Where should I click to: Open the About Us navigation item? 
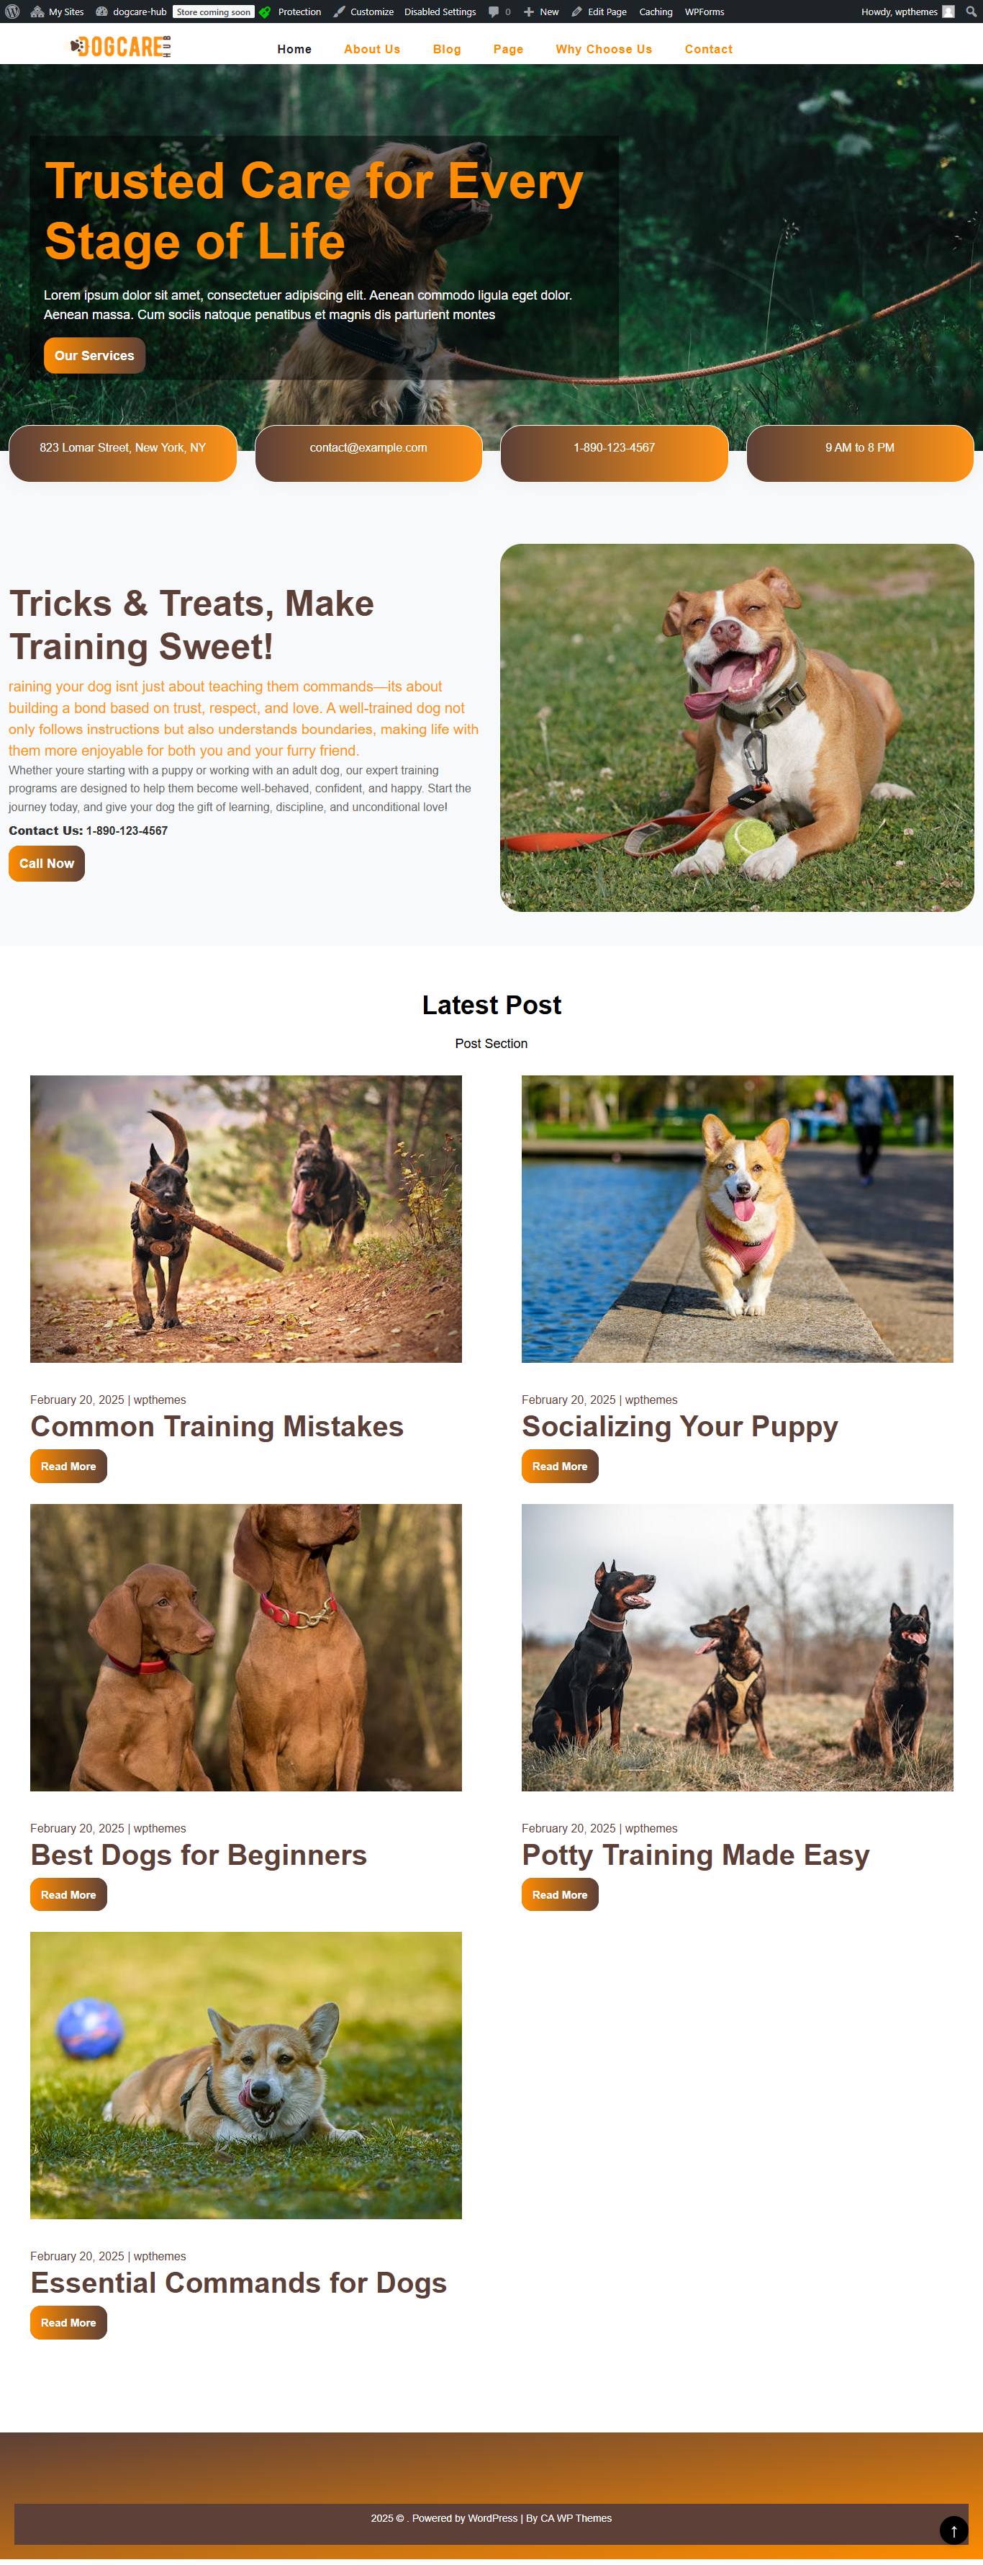(372, 49)
